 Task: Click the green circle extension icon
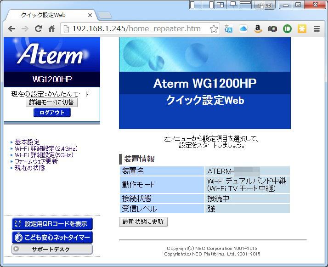pos(287,28)
